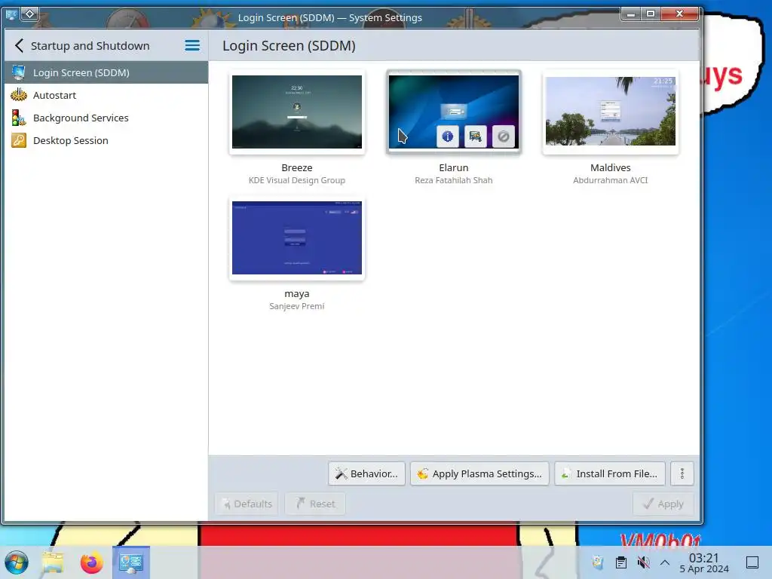This screenshot has width=772, height=579.
Task: Close the System Settings window
Action: 679,14
